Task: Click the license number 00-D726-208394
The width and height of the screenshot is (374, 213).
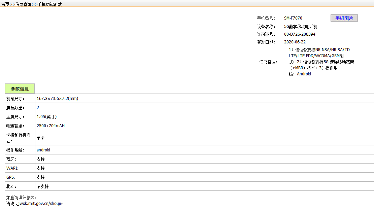Action: point(300,34)
